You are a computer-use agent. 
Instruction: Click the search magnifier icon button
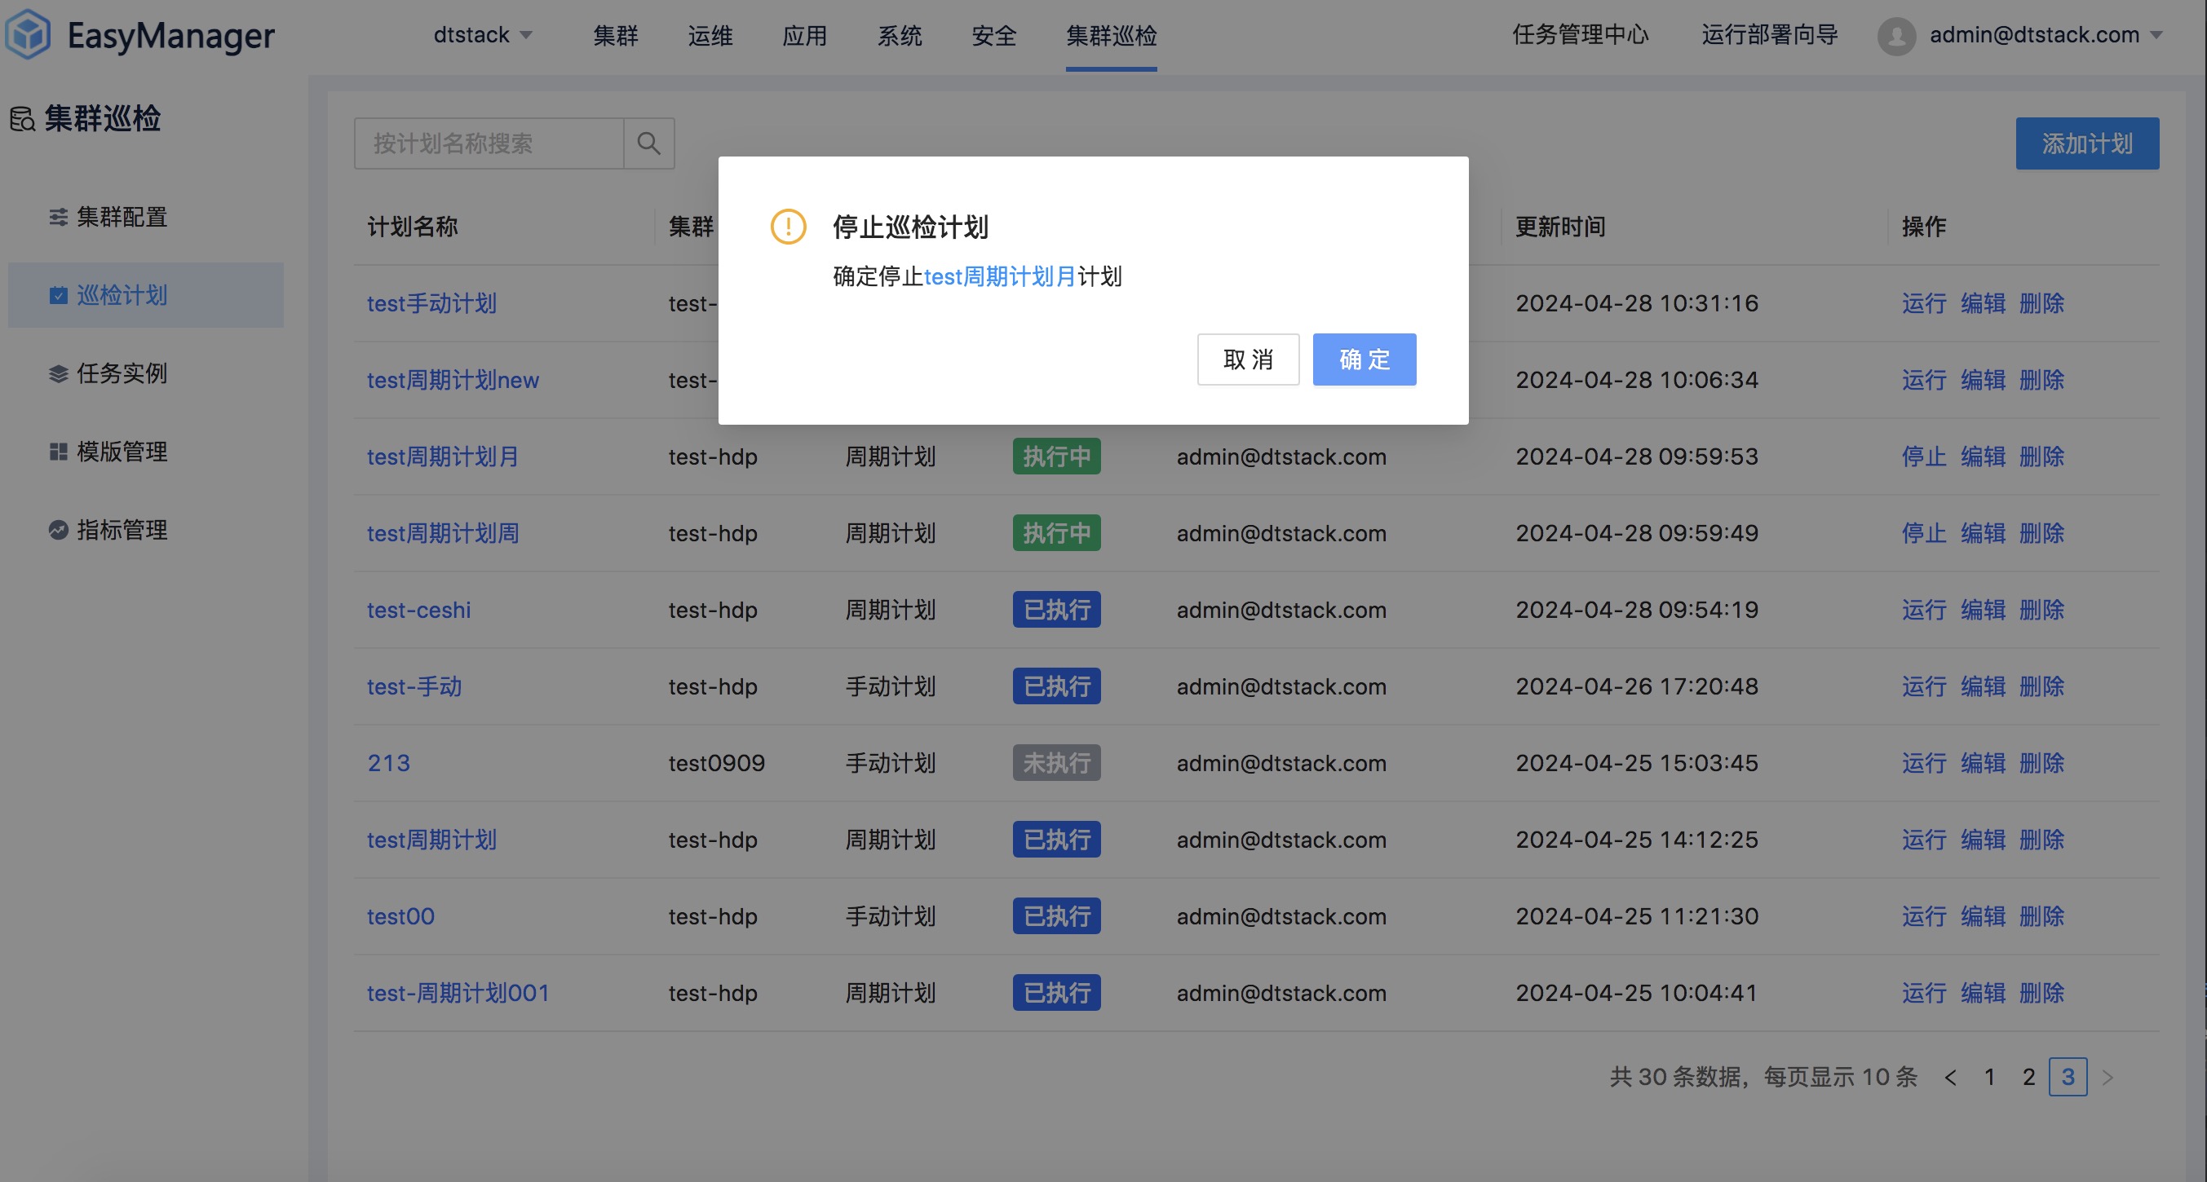pyautogui.click(x=648, y=143)
